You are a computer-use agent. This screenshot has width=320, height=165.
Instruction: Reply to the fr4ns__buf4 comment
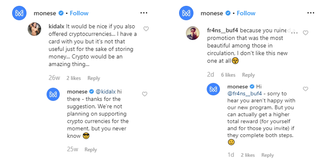tap(248, 75)
